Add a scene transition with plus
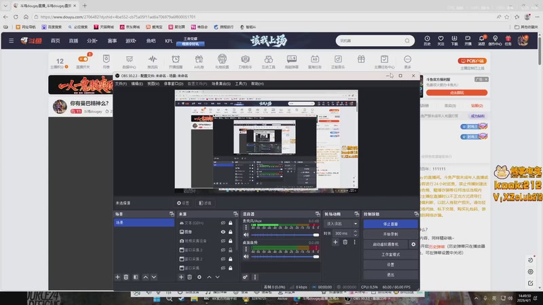 pos(335,242)
